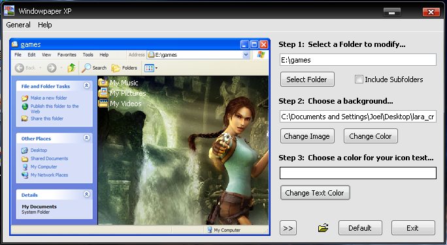Click Publish this folder to the Web
Image resolution: width=447 pixels, height=245 pixels.
coord(54,109)
